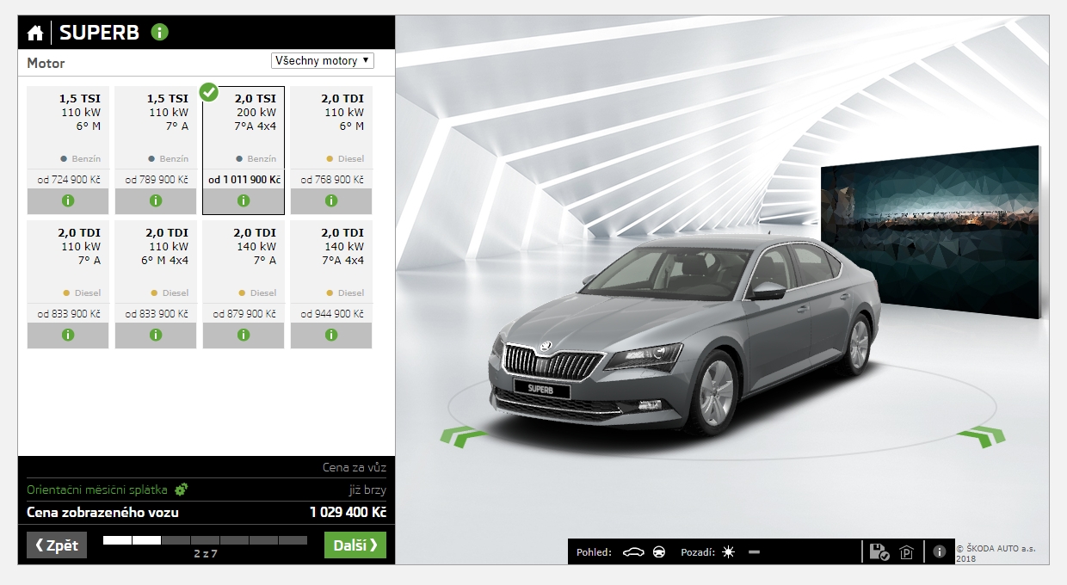Open the green SUPERB model info icon

(159, 33)
